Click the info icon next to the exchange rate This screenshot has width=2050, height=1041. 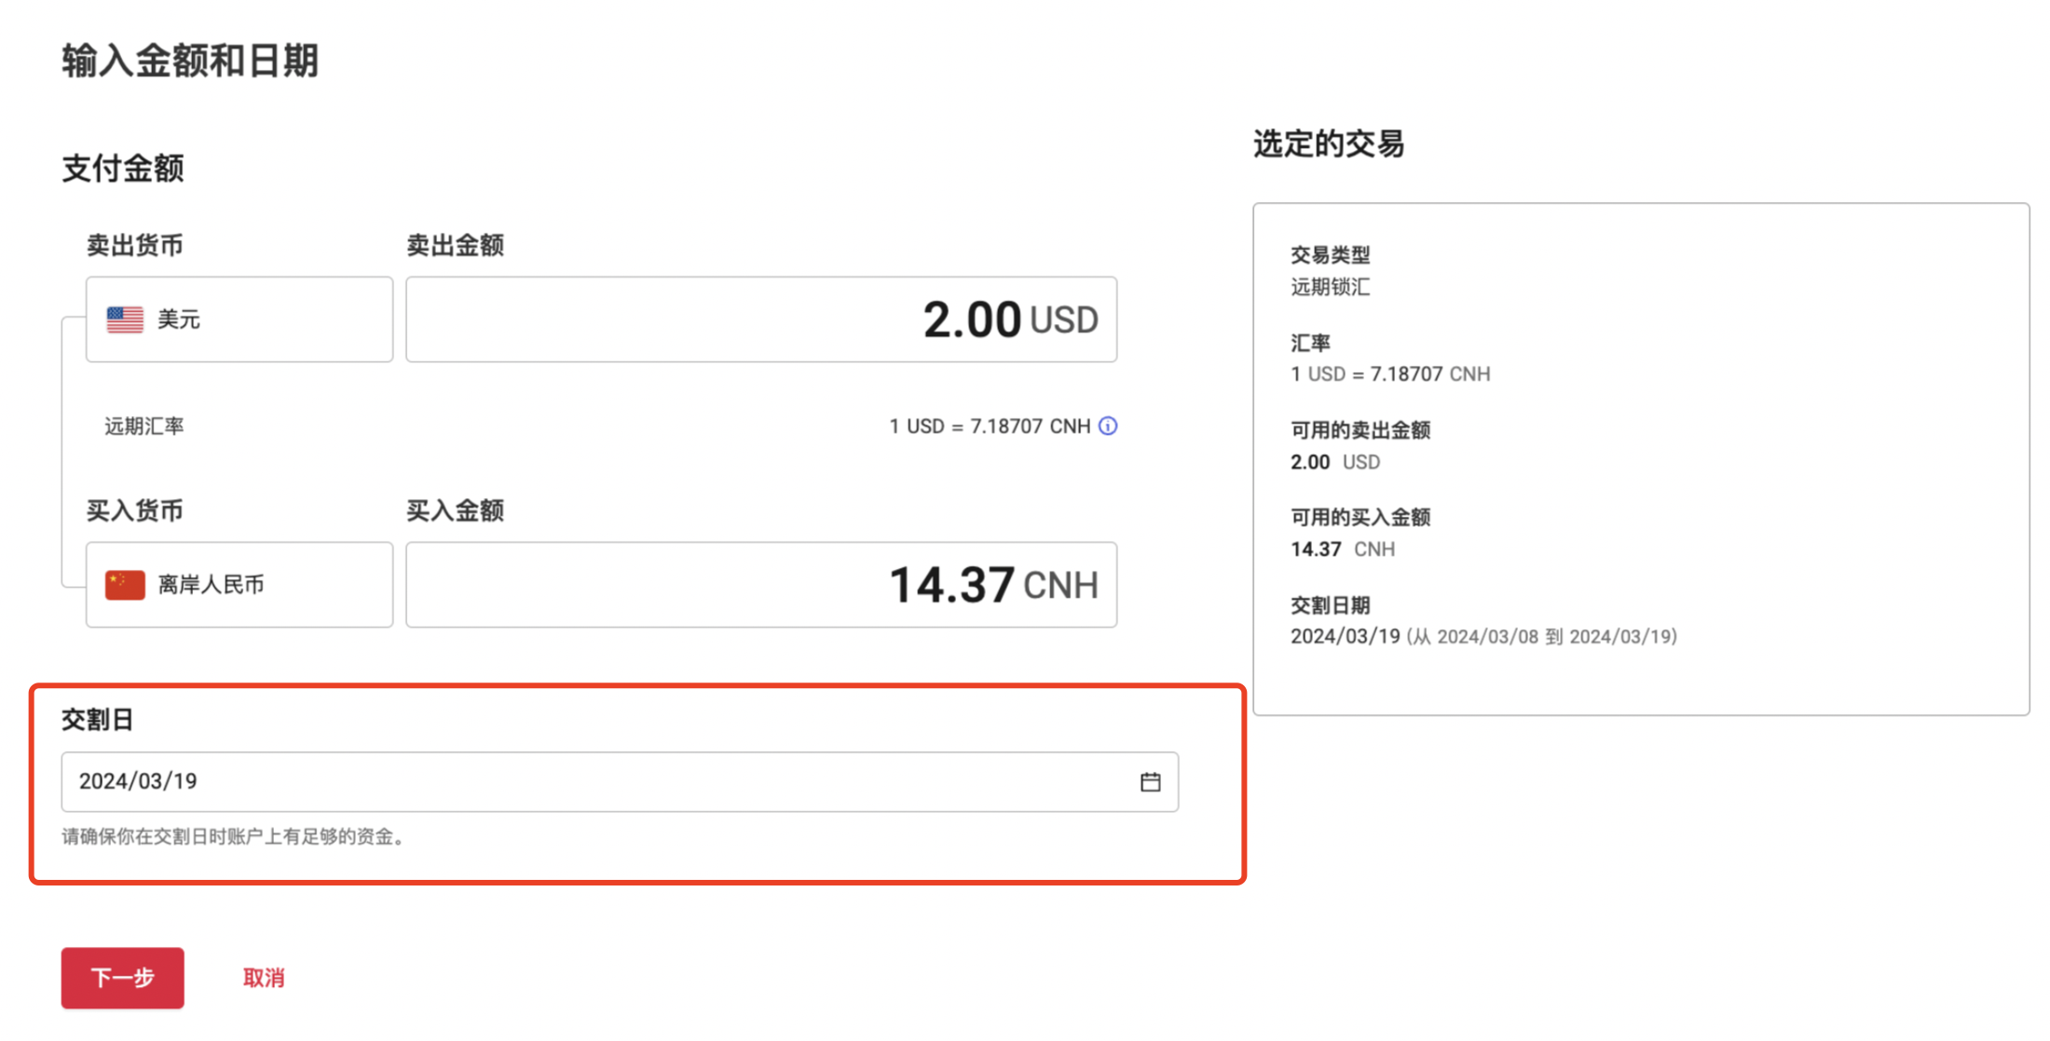1107,426
